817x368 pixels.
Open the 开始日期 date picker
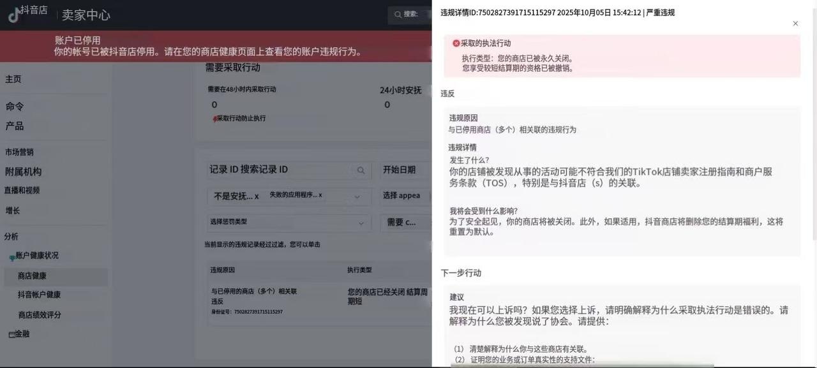click(406, 170)
